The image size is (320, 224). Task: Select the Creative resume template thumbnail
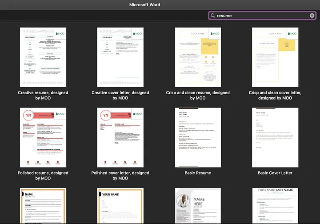coord(43,57)
